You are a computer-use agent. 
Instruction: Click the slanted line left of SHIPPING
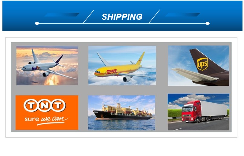(88, 17)
